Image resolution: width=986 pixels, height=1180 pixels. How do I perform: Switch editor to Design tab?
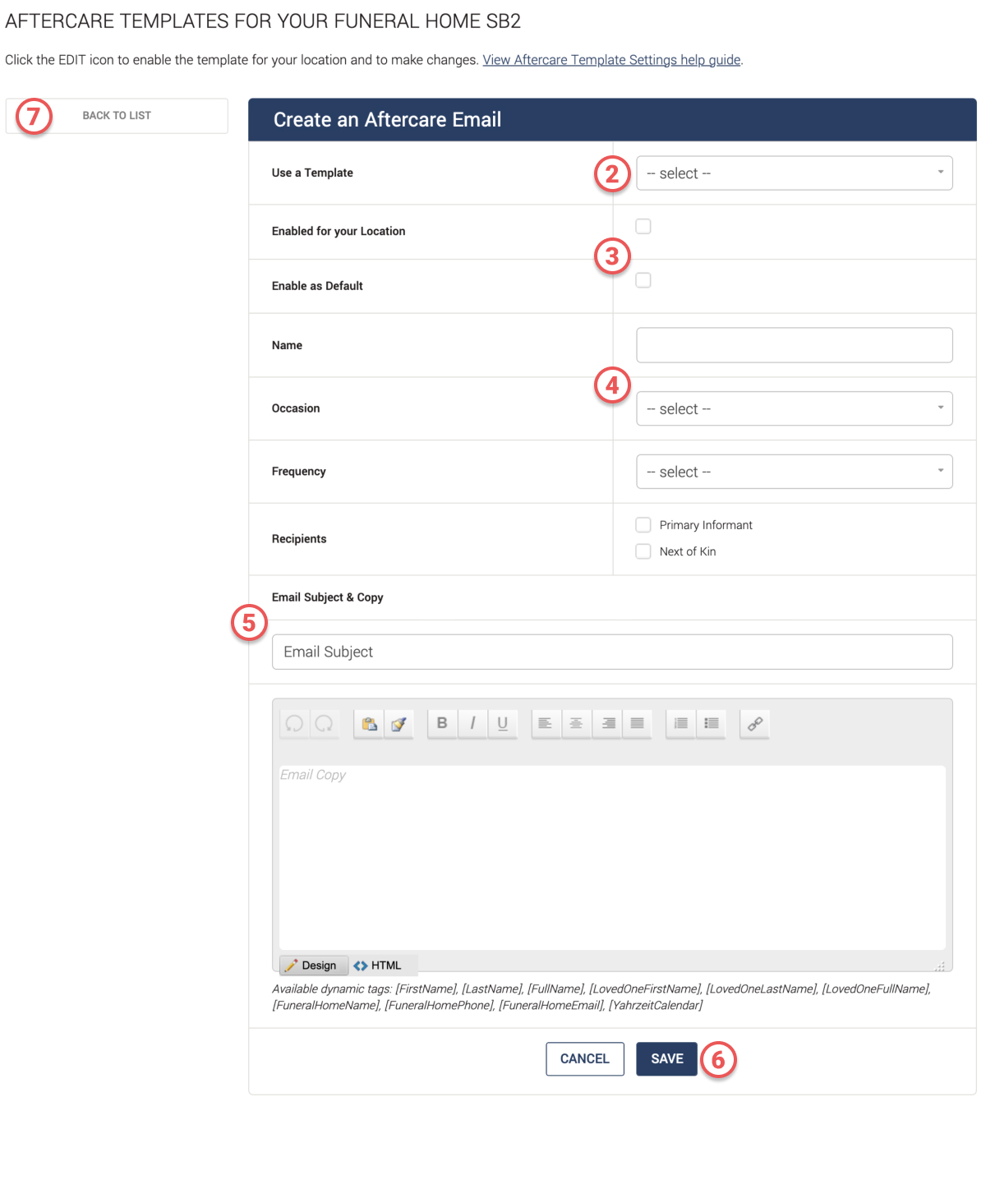[313, 965]
